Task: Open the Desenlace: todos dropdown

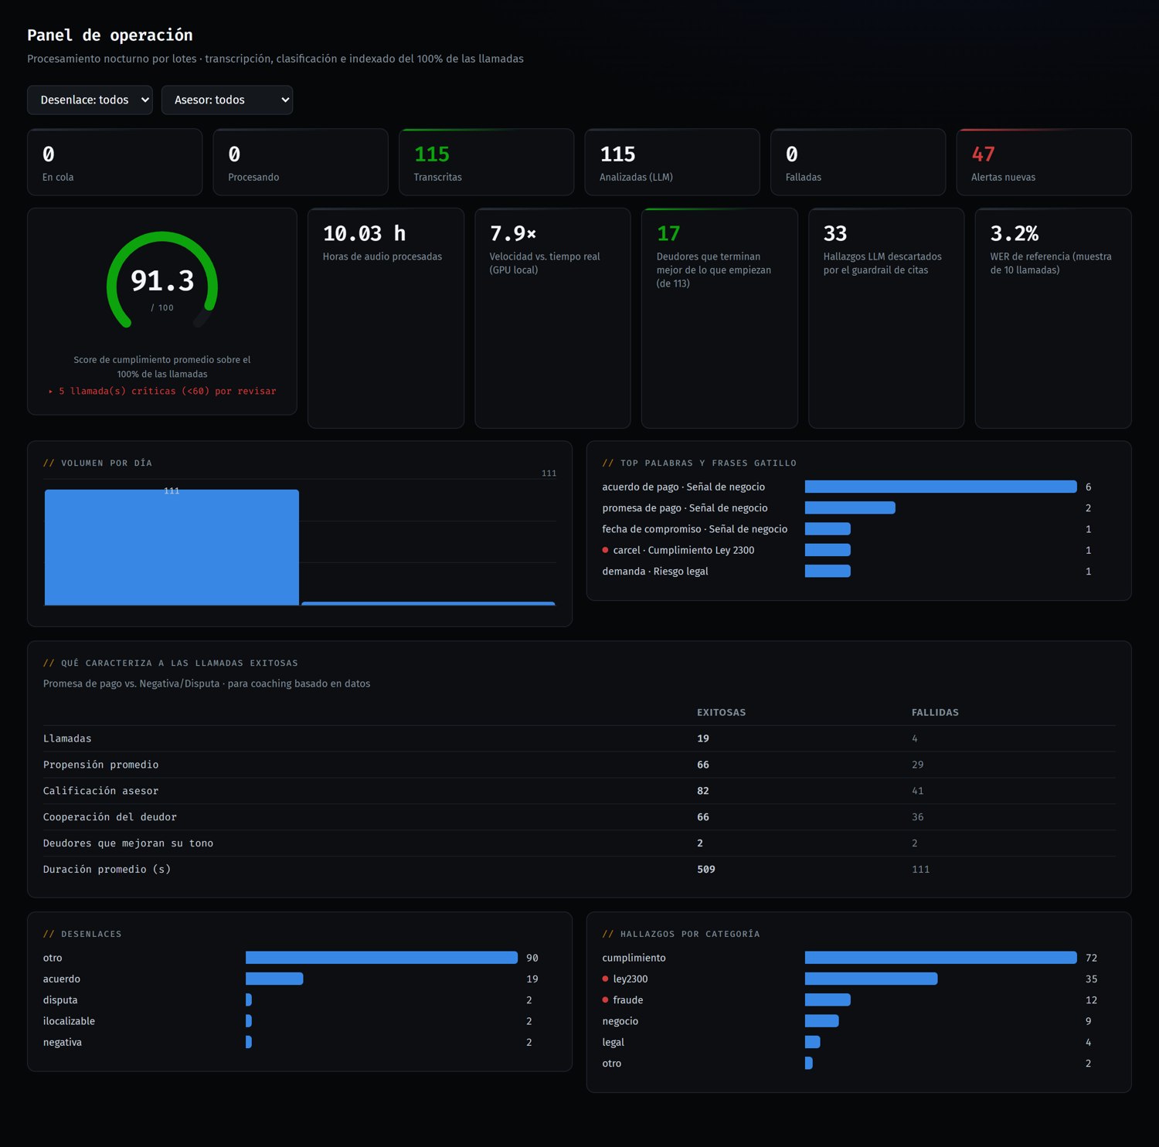Action: [x=90, y=100]
